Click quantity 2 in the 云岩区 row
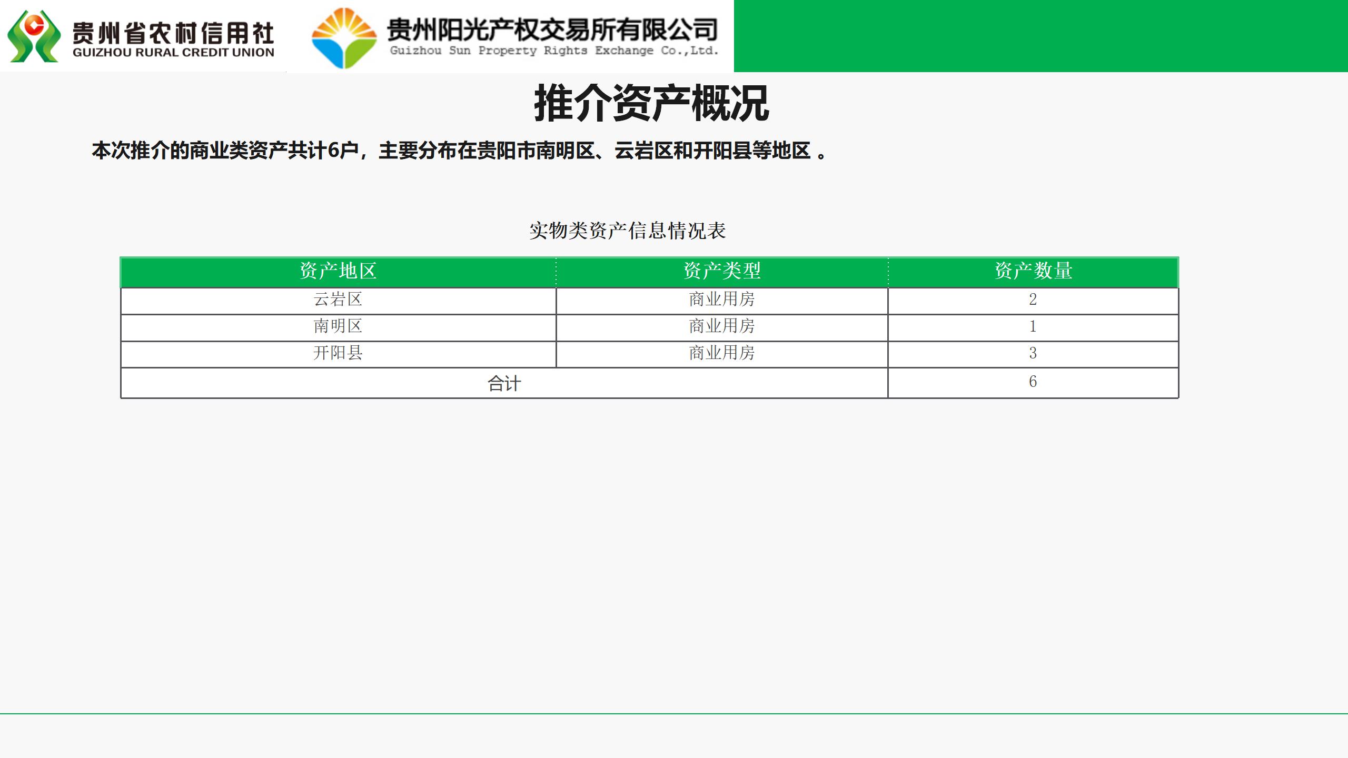Screen dimensions: 1348x758 pos(1033,300)
